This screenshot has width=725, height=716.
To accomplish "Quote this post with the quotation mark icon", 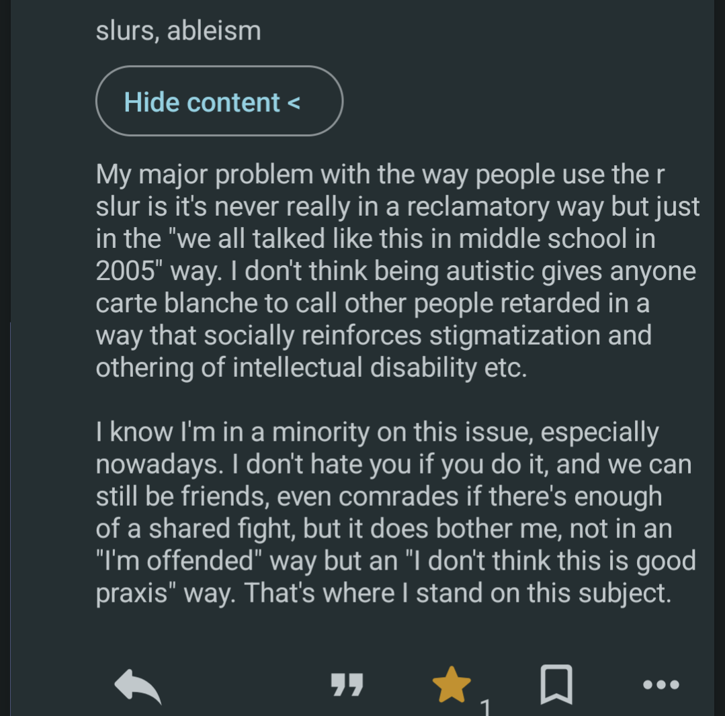I will [x=347, y=685].
